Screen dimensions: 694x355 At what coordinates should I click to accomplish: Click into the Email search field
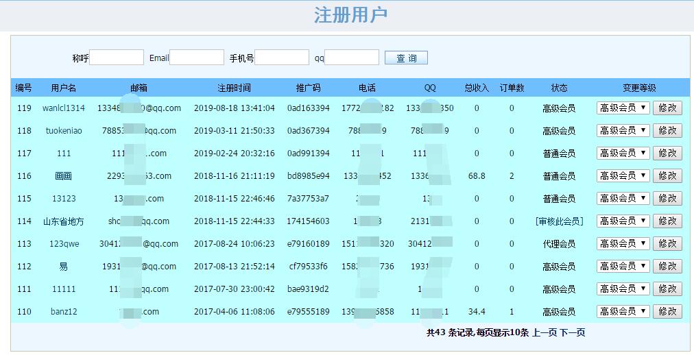[197, 58]
